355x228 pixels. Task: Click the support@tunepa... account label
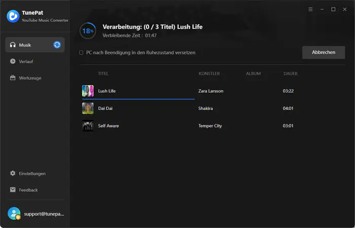(44, 214)
